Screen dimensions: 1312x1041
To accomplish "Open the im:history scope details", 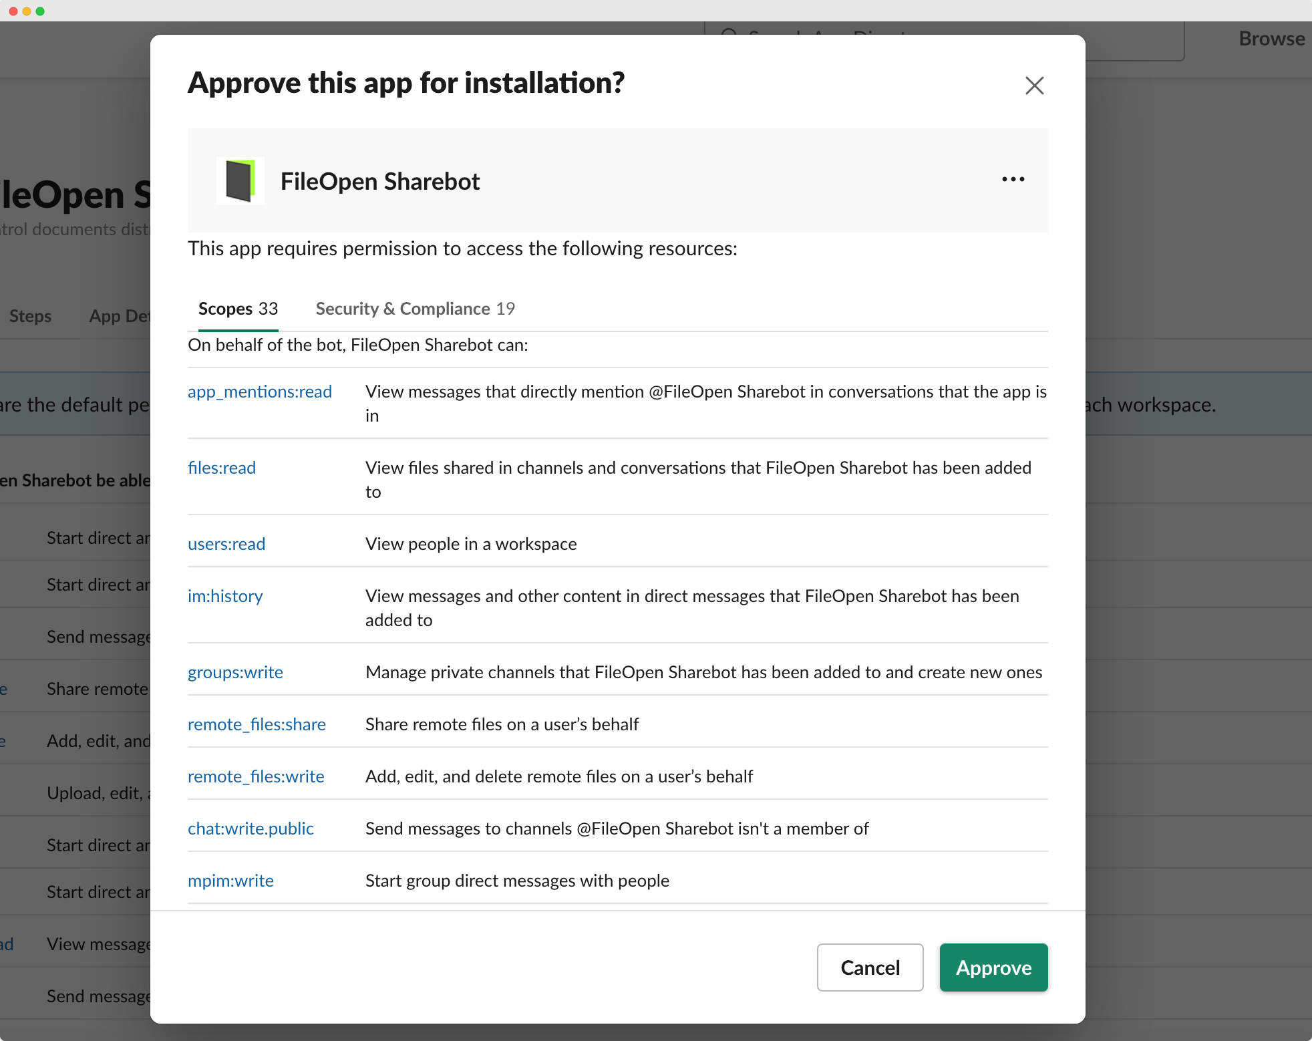I will point(225,595).
